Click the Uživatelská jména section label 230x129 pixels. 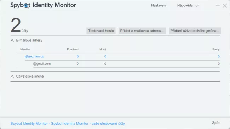click(x=30, y=76)
